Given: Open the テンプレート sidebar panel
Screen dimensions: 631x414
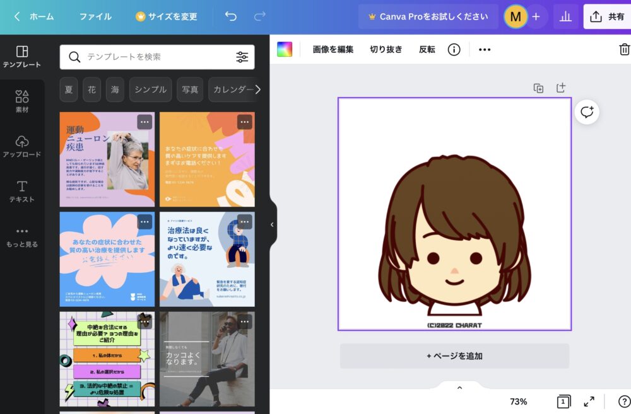Looking at the screenshot, I should click(22, 57).
